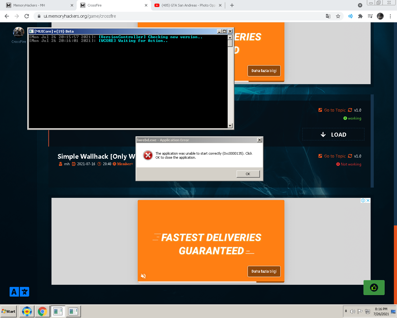Screen dimensions: 397x318
Task: Open the Chrome profile avatar
Action: click(380, 16)
